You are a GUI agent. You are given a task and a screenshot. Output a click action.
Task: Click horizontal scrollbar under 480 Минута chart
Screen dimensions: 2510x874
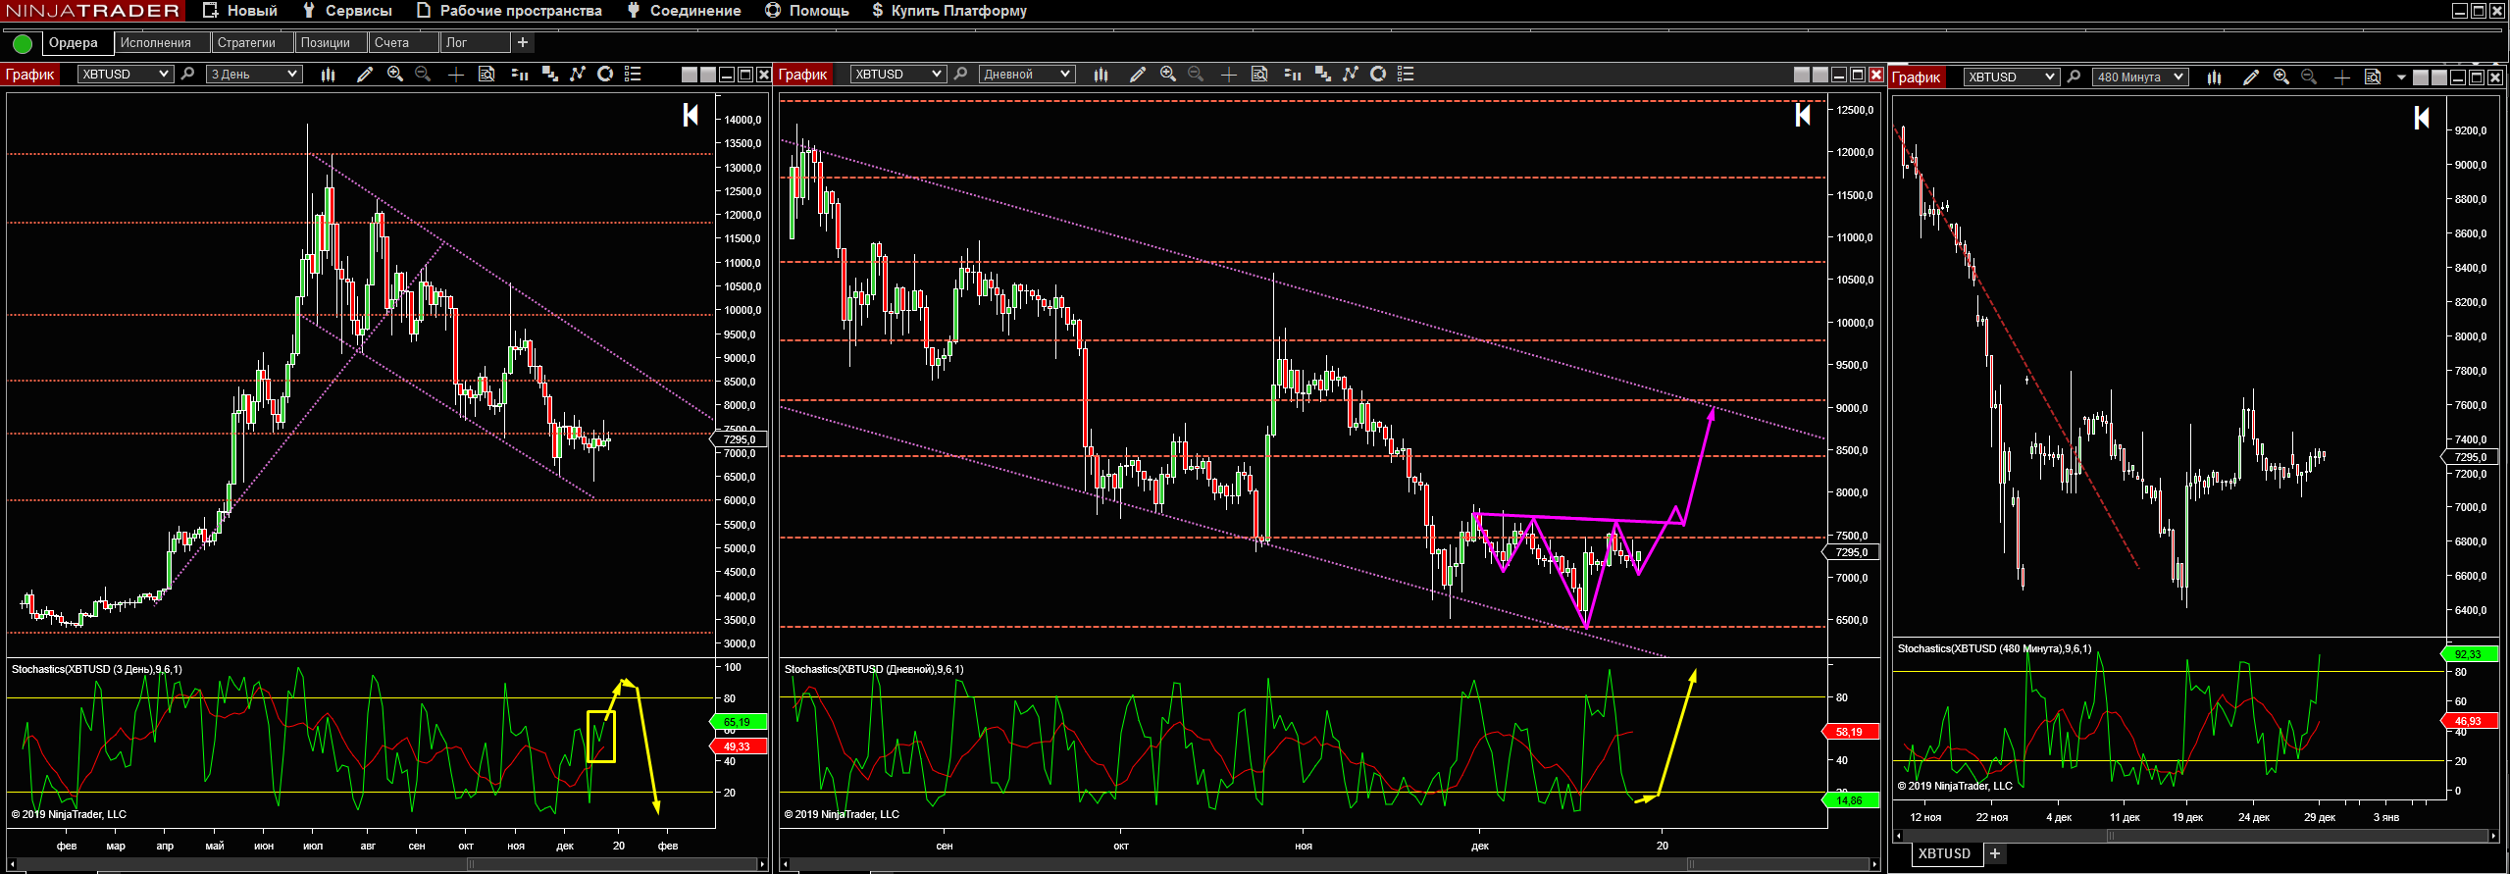point(2195,836)
